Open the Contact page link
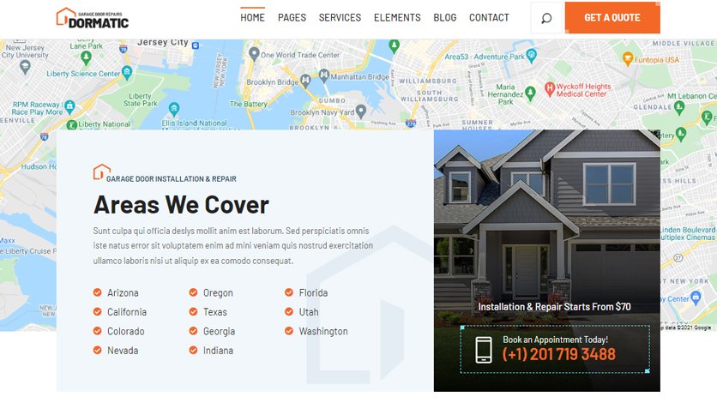The height and width of the screenshot is (415, 717). [489, 18]
